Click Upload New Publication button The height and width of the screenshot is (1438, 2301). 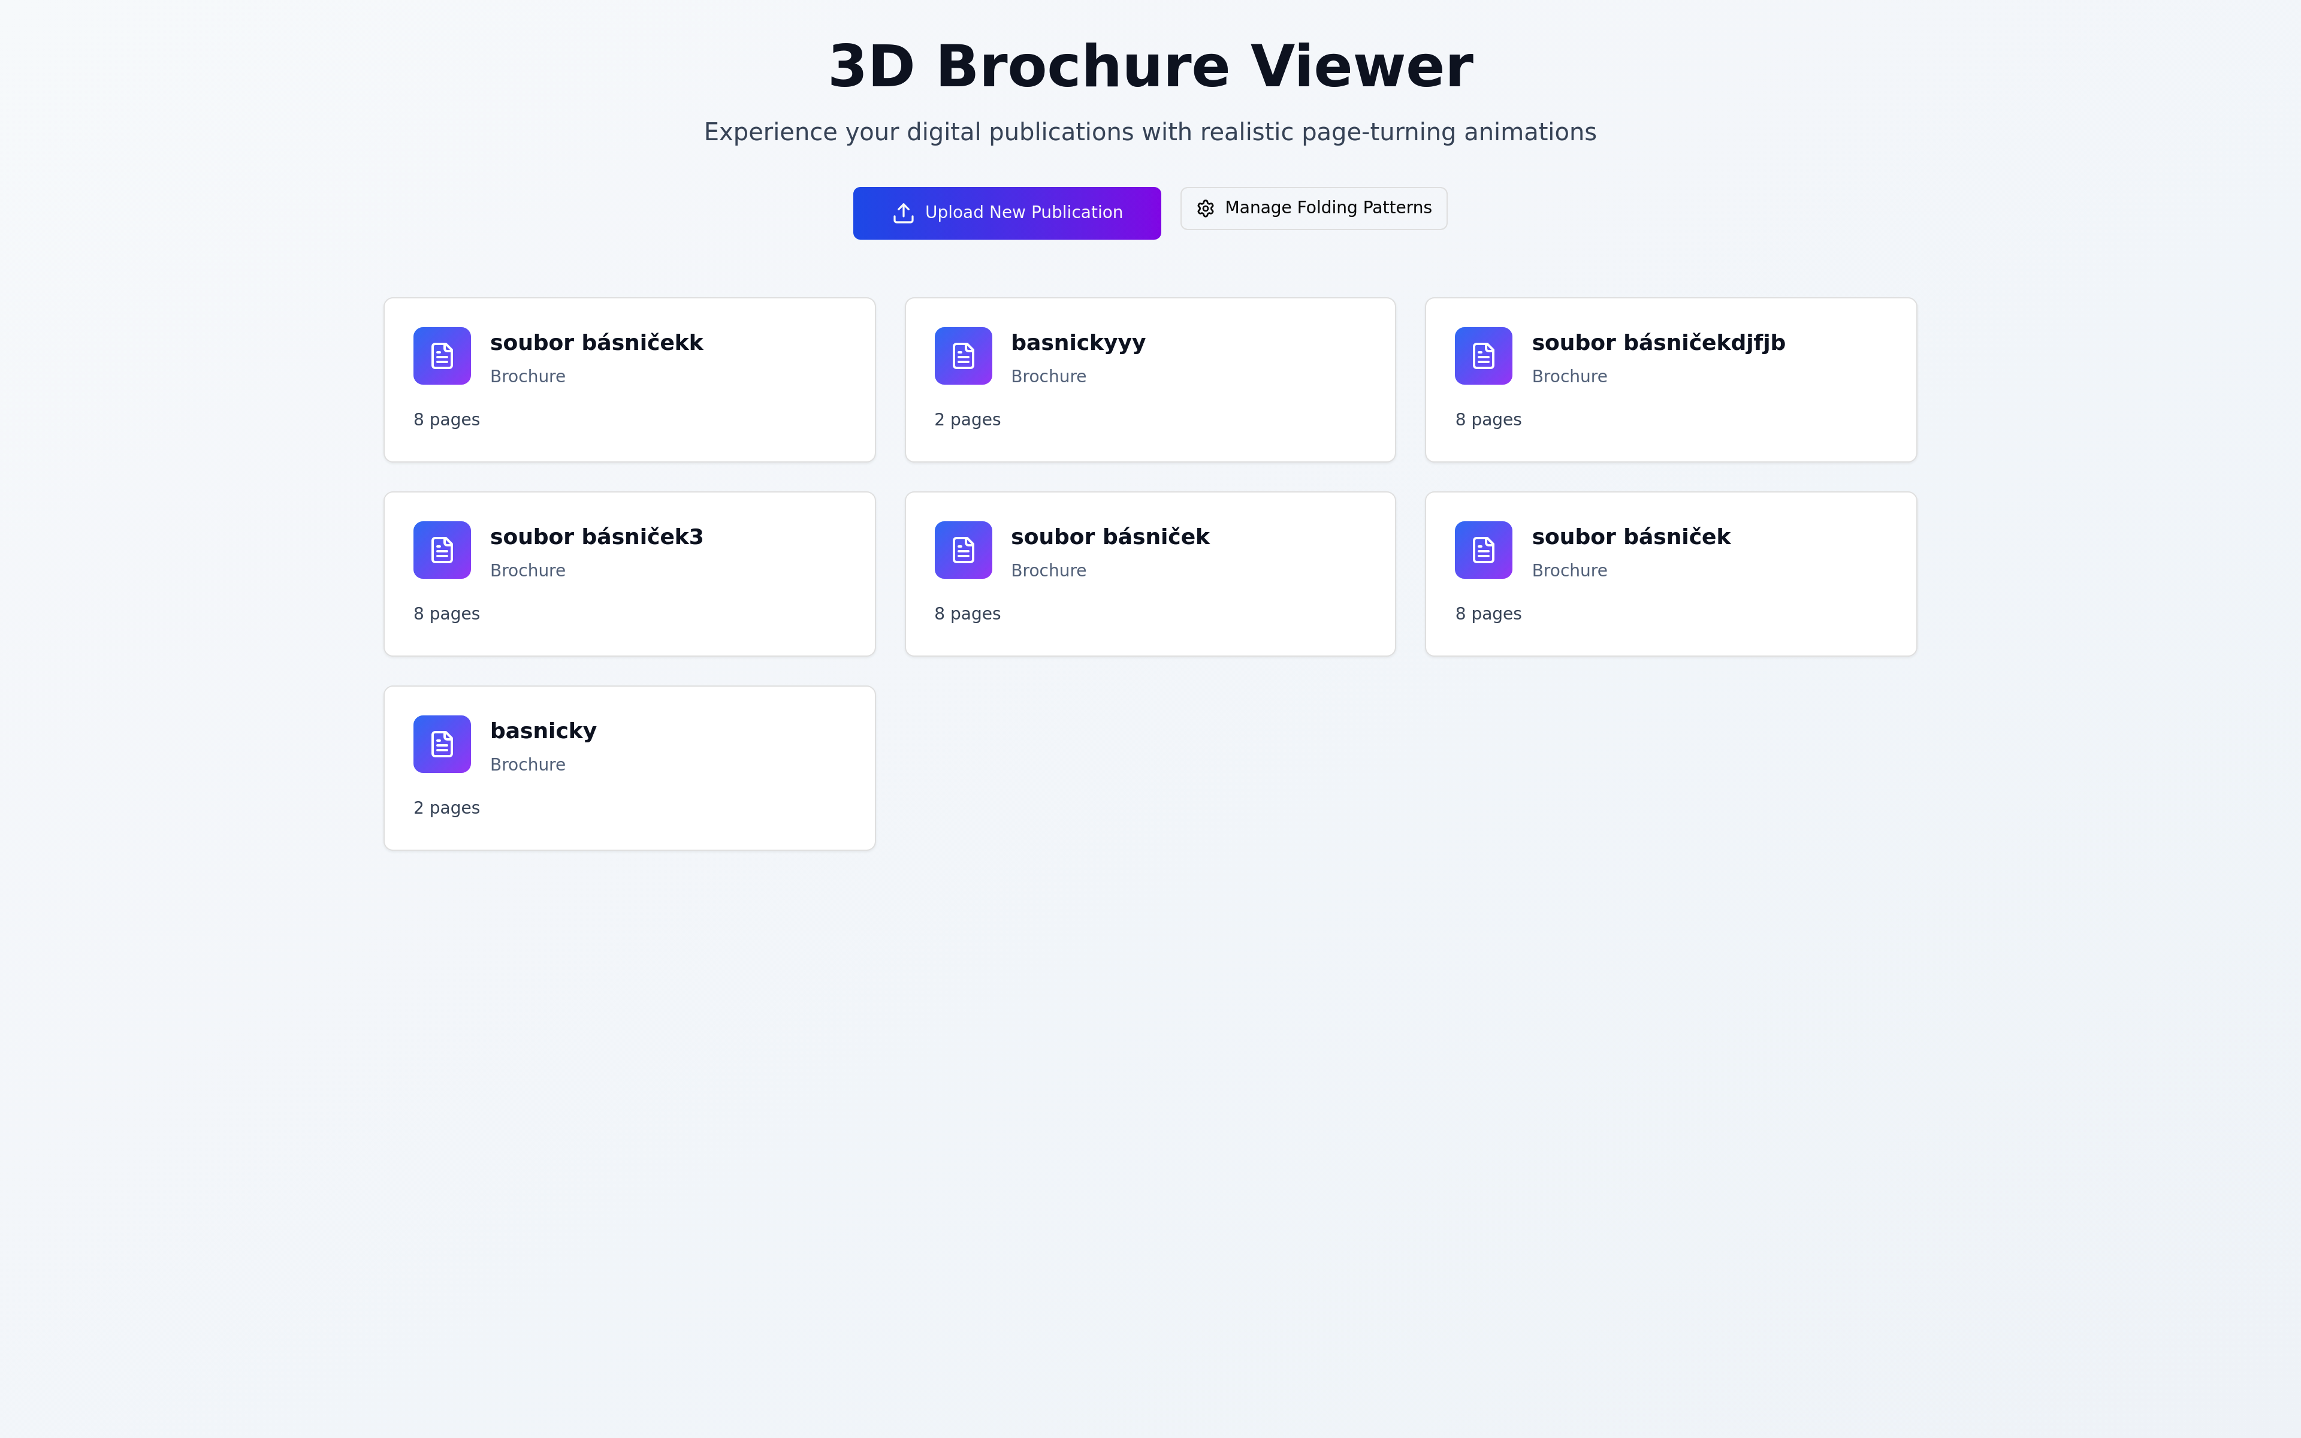coord(1006,213)
